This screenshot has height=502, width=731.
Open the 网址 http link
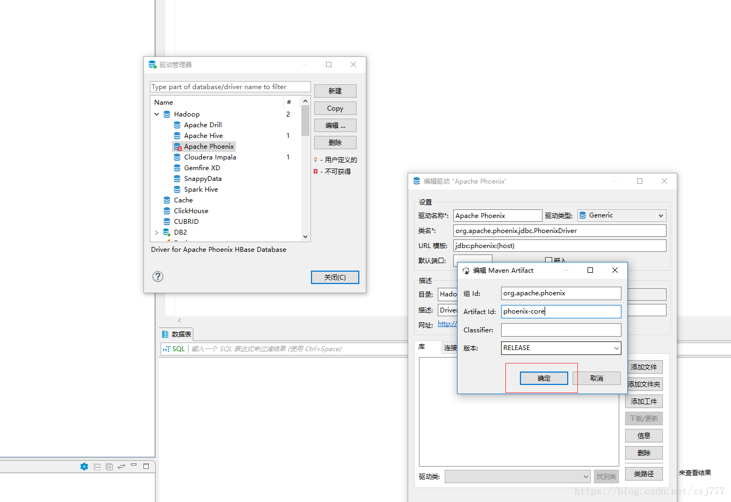click(x=447, y=324)
